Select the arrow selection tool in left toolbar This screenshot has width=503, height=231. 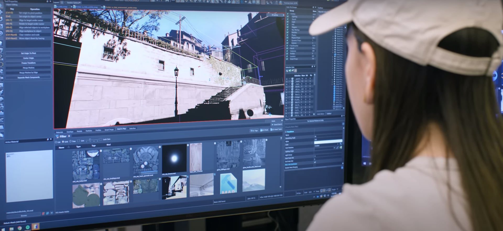1,5
